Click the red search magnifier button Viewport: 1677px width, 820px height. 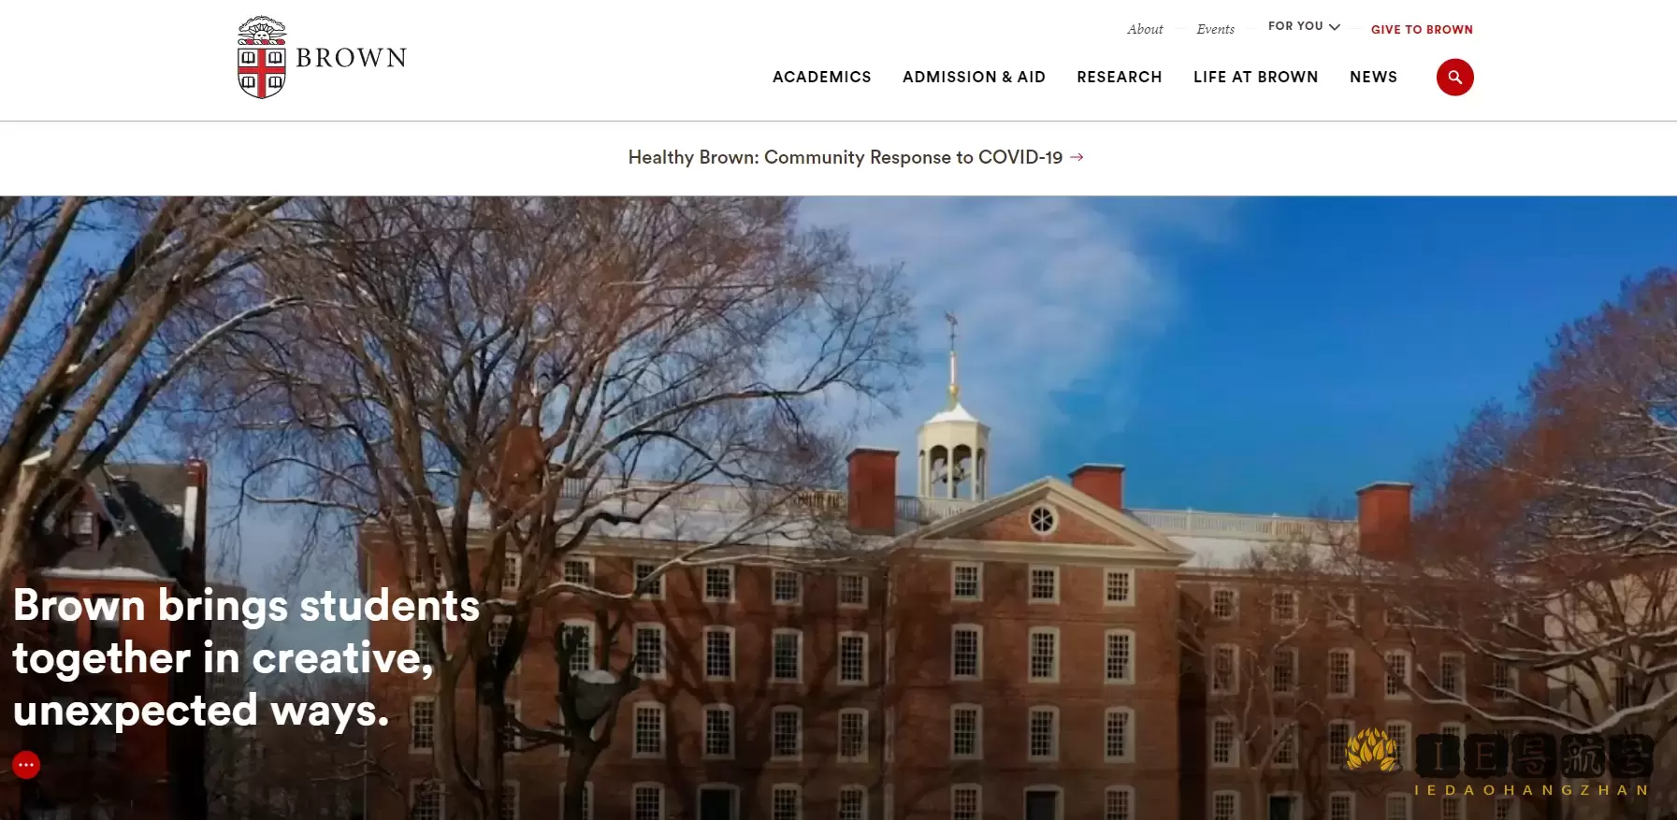(1454, 77)
